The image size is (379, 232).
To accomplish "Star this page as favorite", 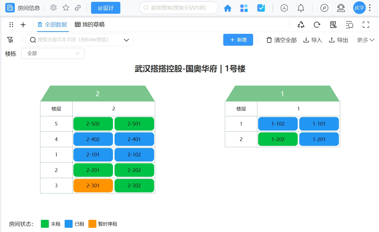I will tap(66, 8).
